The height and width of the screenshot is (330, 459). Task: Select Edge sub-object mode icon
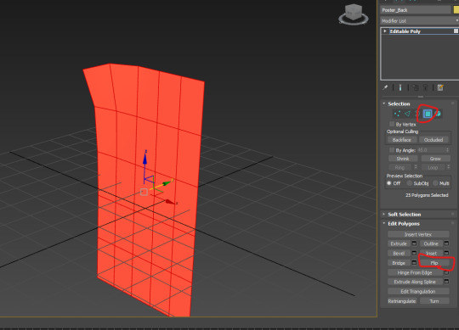(x=407, y=114)
